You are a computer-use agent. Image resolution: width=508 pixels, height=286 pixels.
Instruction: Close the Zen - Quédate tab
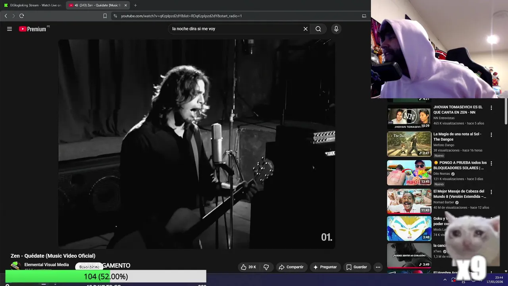(125, 5)
